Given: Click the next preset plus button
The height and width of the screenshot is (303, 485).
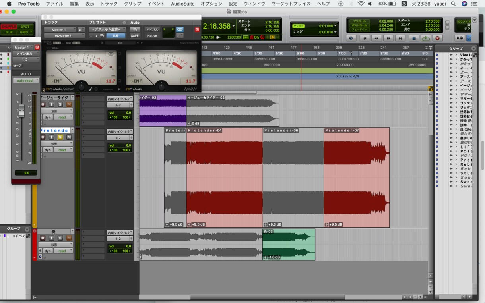Looking at the screenshot, I should point(96,36).
